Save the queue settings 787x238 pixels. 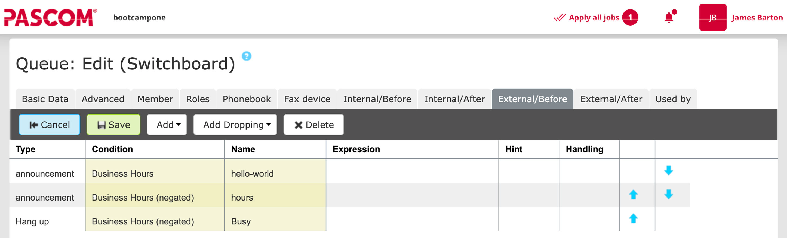pyautogui.click(x=113, y=125)
